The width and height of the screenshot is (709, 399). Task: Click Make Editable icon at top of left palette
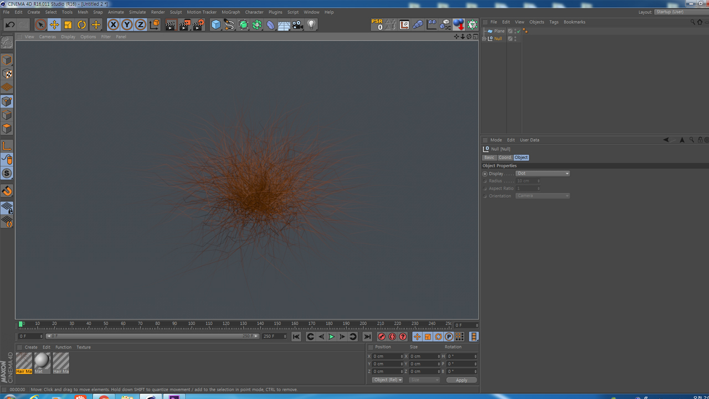tap(7, 42)
